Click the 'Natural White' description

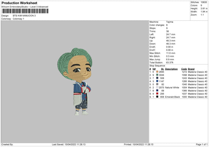tap(172, 88)
